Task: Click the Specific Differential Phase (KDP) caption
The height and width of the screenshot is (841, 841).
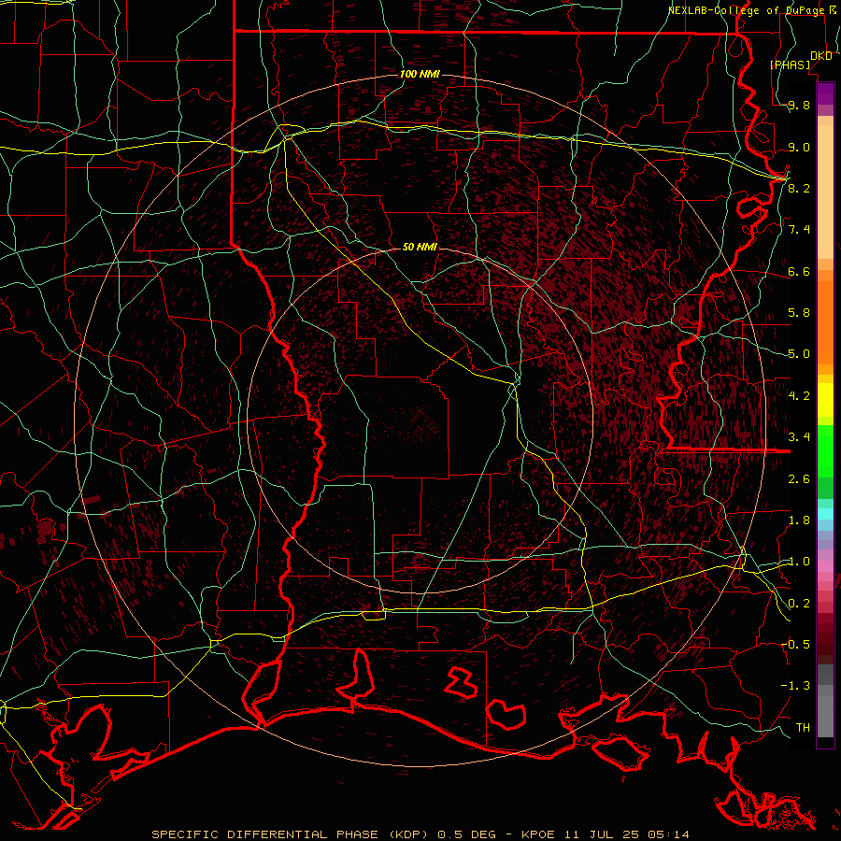Action: pos(292,834)
